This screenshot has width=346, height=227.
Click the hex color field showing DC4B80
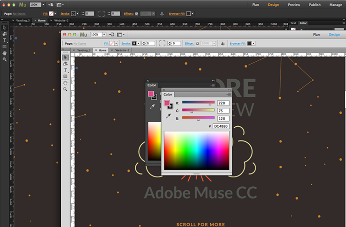pos(221,126)
